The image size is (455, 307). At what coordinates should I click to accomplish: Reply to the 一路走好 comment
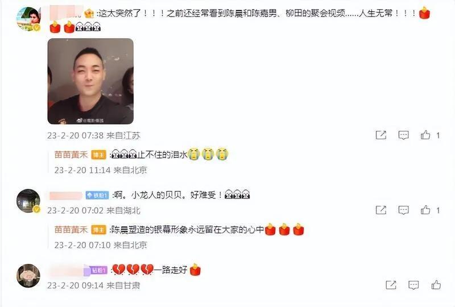413,285
